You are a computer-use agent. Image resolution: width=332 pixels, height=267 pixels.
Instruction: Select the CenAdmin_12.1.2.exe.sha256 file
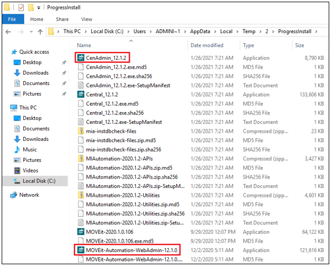[119, 76]
